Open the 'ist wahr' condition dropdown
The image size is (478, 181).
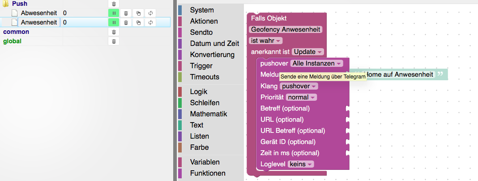tap(265, 41)
